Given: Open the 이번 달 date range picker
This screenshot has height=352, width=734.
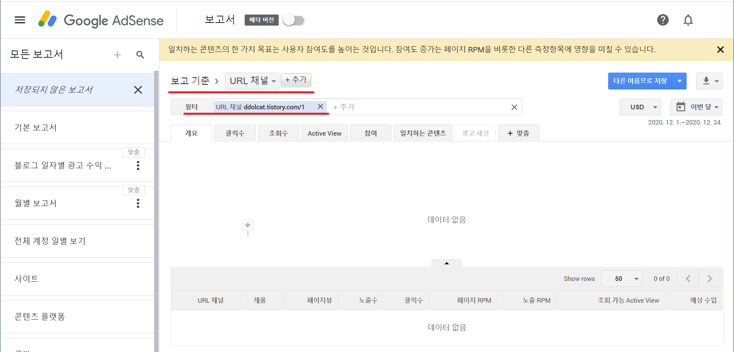Looking at the screenshot, I should point(696,107).
